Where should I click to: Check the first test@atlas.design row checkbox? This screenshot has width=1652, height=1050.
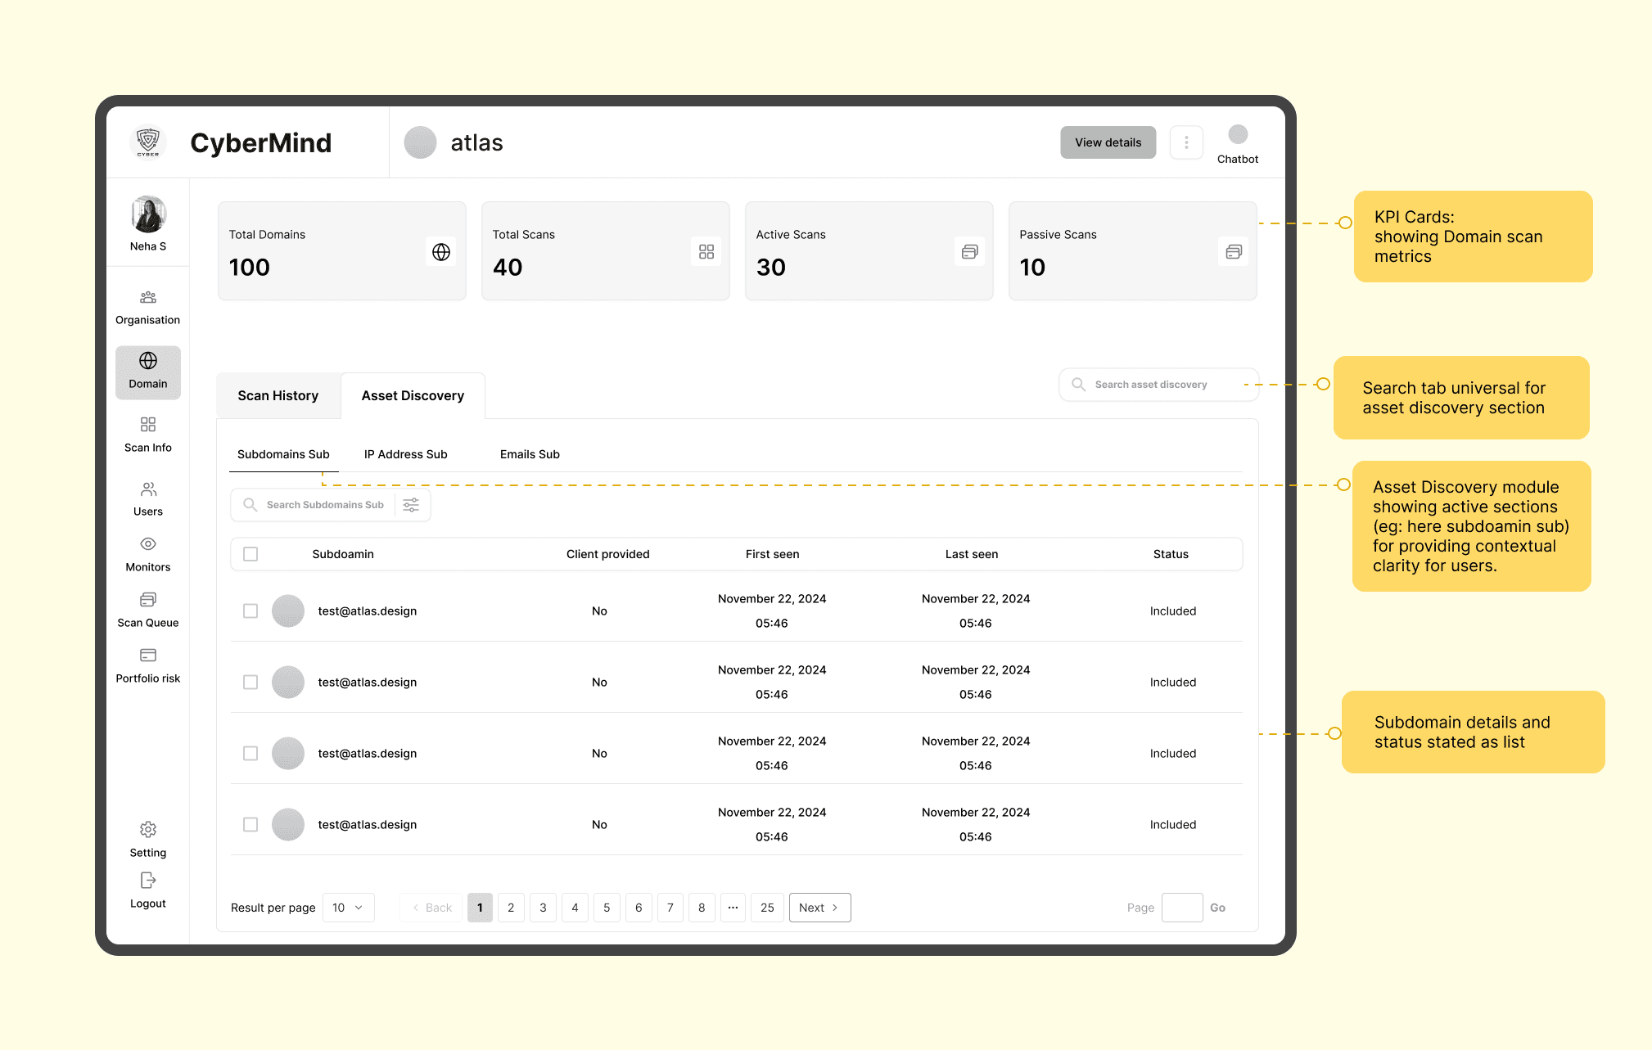[x=251, y=611]
